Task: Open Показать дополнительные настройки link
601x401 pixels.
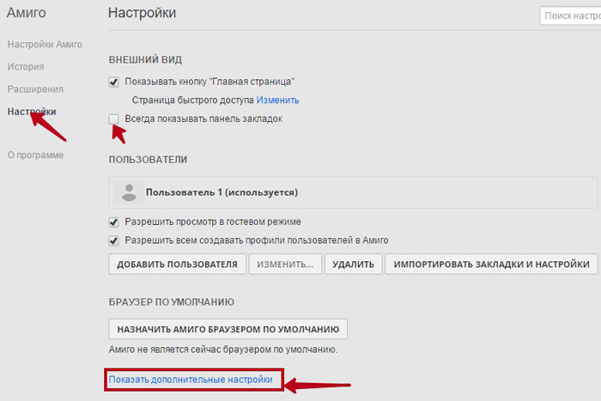Action: (x=191, y=380)
